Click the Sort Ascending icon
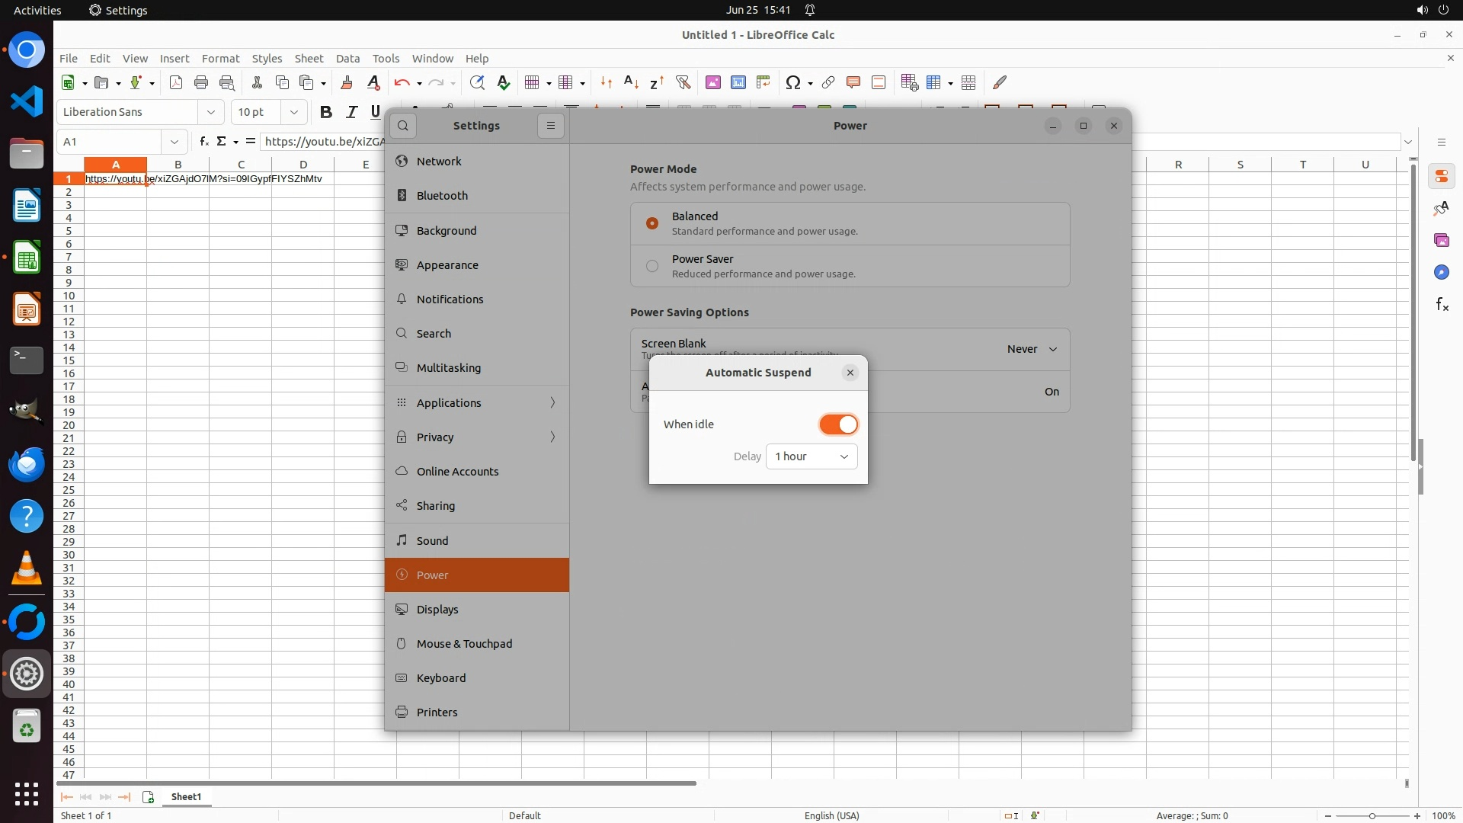Screen dimensions: 1463x823 631,82
